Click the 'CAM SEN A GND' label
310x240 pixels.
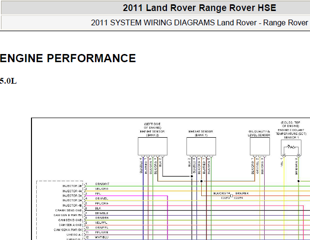click(x=71, y=225)
